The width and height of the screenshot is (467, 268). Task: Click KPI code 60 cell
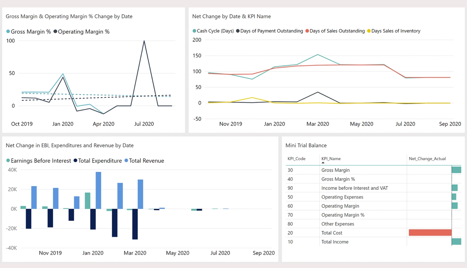click(290, 206)
